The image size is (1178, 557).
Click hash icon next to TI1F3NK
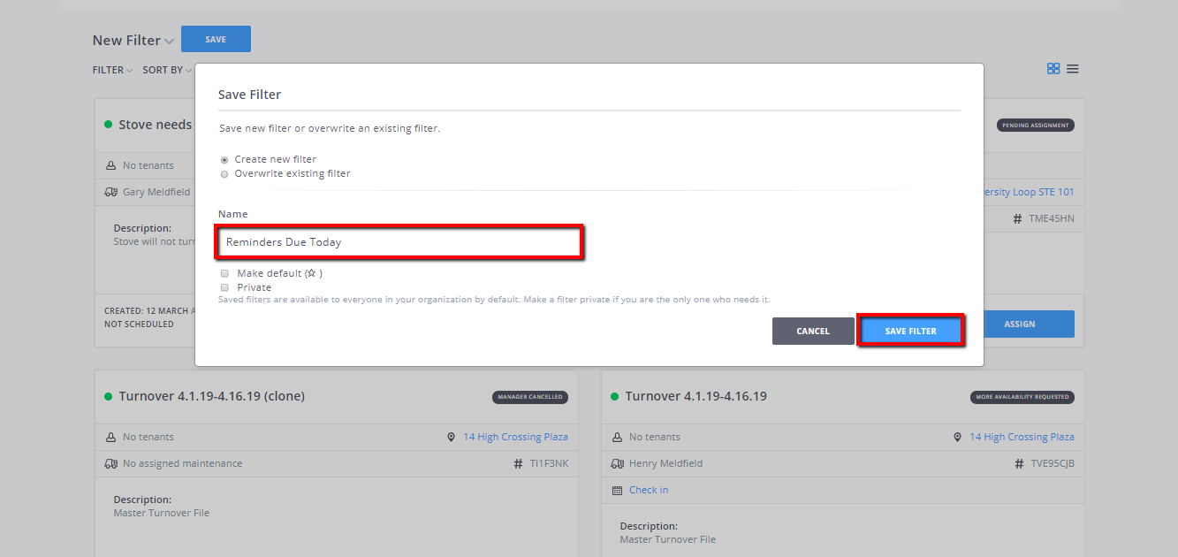518,463
